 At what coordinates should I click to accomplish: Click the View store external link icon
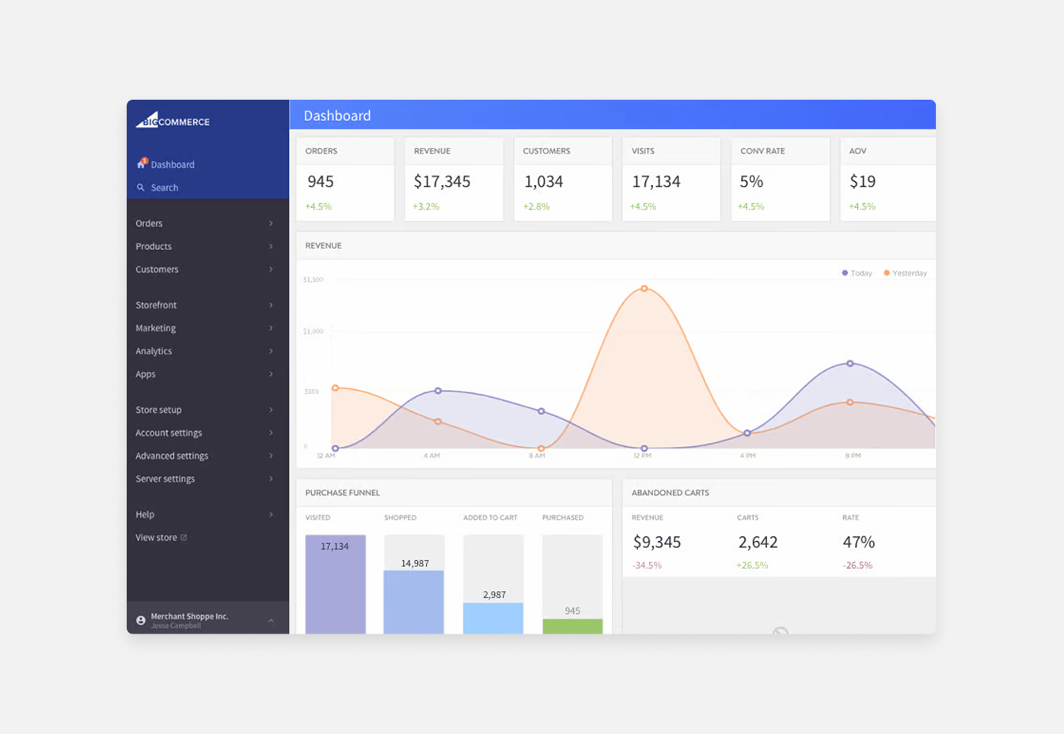184,538
